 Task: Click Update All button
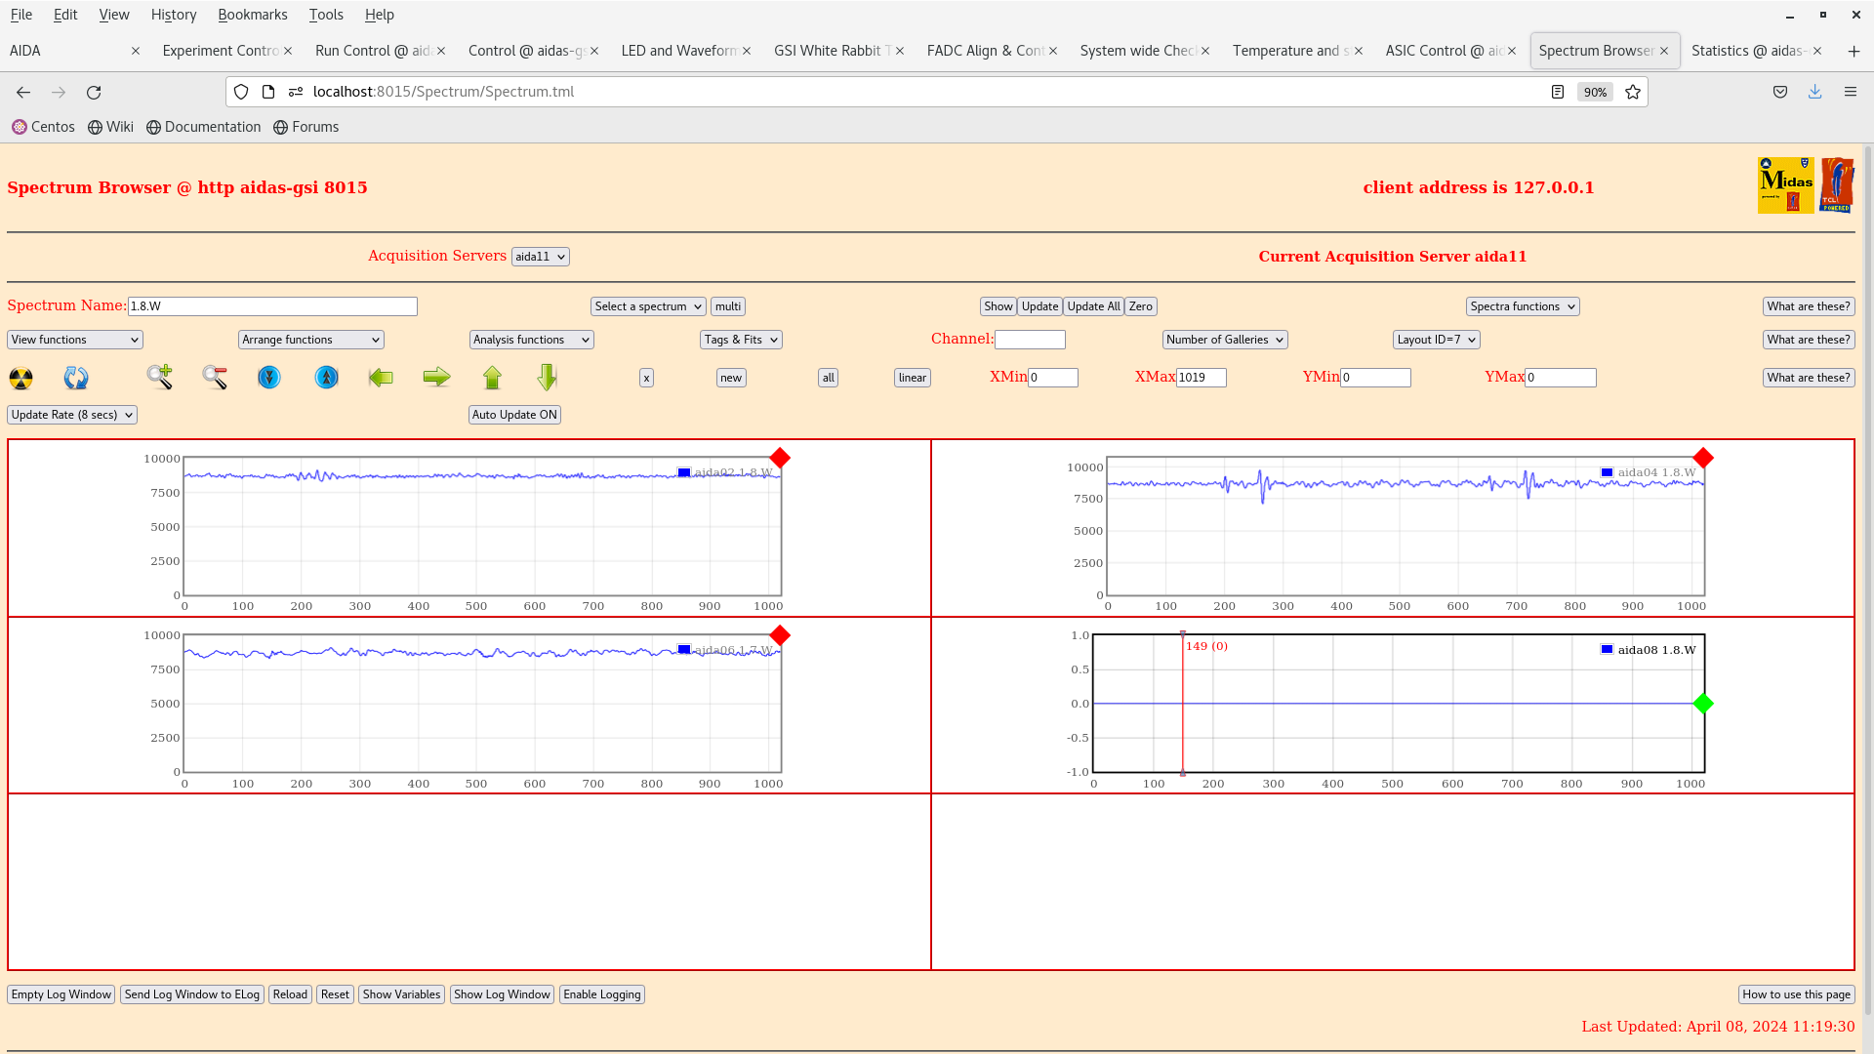[1093, 306]
